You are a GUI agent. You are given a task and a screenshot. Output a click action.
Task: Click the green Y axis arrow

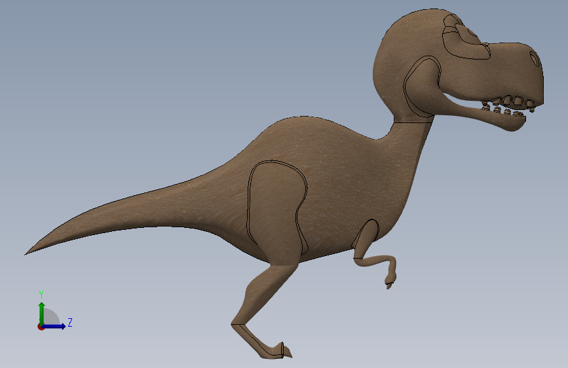pyautogui.click(x=42, y=313)
